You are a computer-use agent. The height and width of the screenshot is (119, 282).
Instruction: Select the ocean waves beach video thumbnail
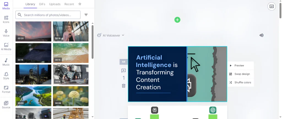click(71, 53)
